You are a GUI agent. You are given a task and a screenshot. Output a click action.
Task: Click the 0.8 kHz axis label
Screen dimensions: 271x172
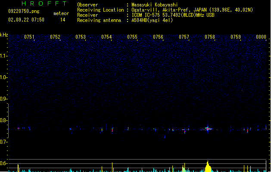click(x=4, y=120)
